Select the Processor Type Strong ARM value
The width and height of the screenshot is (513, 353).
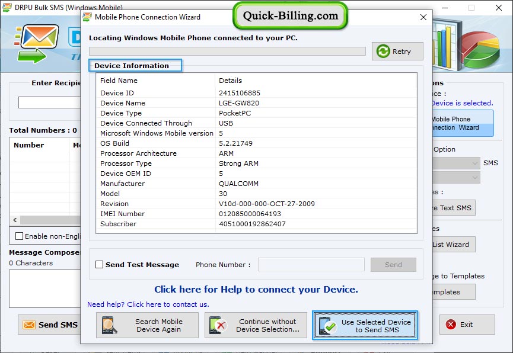(238, 163)
